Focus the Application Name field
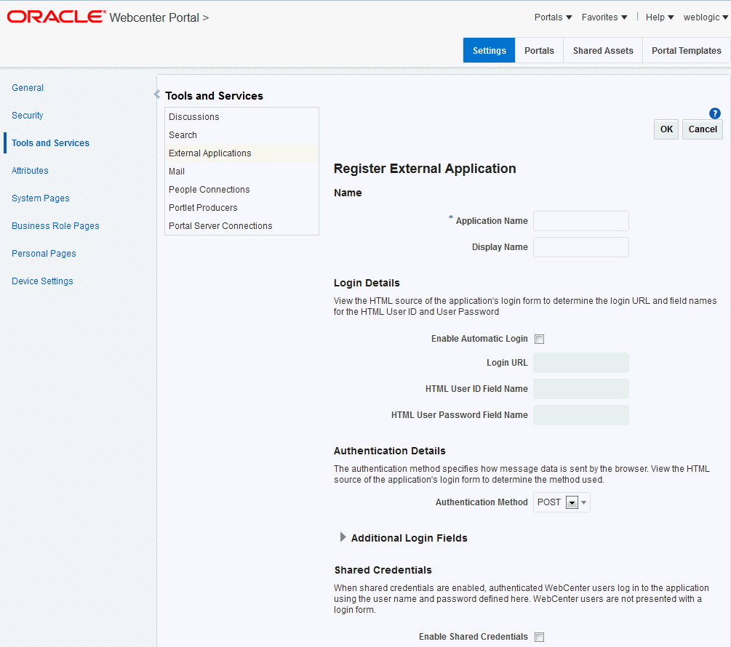 point(581,221)
